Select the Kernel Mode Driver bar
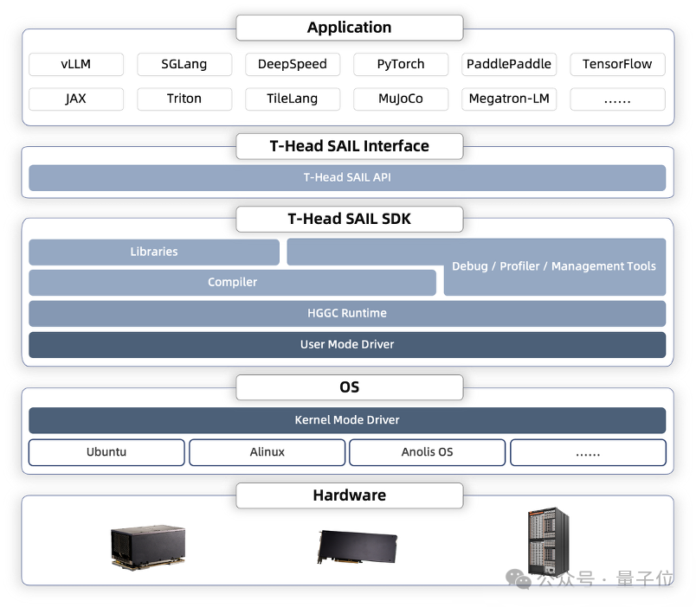The height and width of the screenshot is (607, 696). tap(347, 420)
